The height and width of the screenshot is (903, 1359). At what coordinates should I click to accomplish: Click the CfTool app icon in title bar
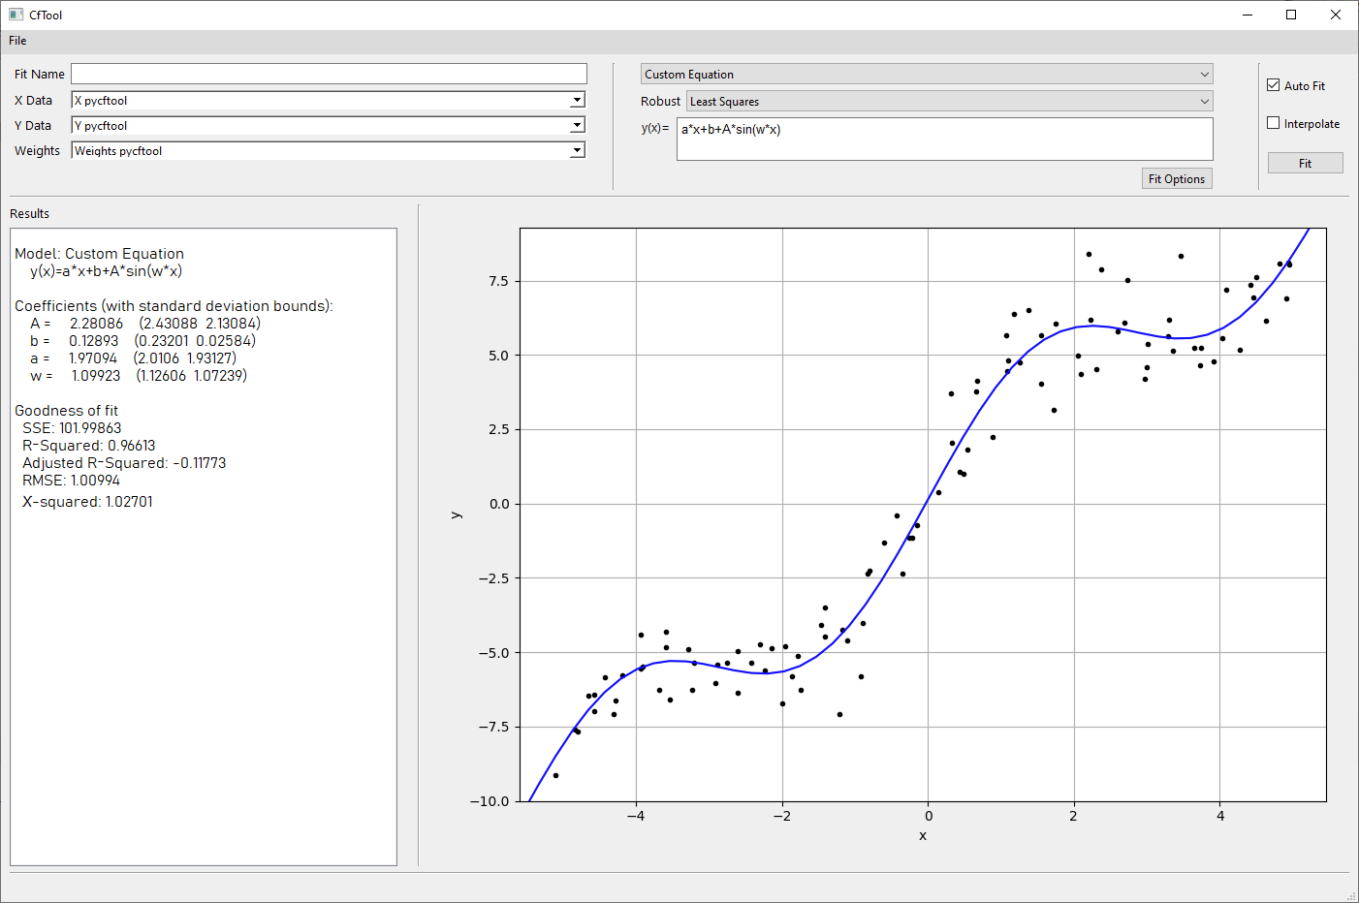click(16, 15)
